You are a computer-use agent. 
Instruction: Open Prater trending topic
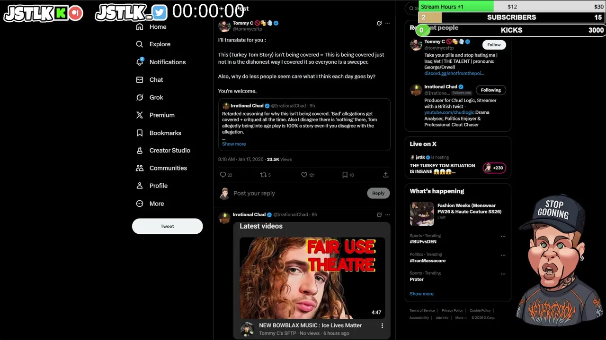(417, 280)
